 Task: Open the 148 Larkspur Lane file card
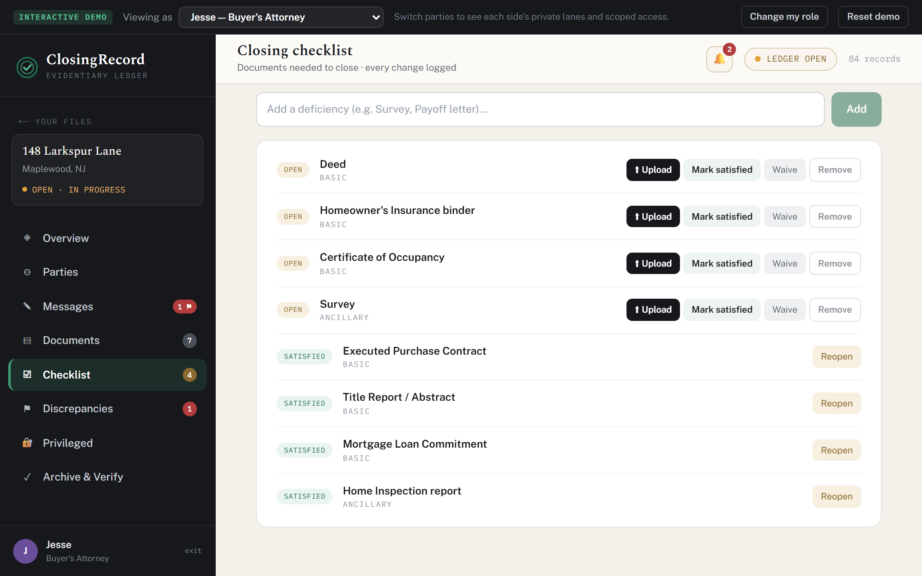pyautogui.click(x=107, y=170)
